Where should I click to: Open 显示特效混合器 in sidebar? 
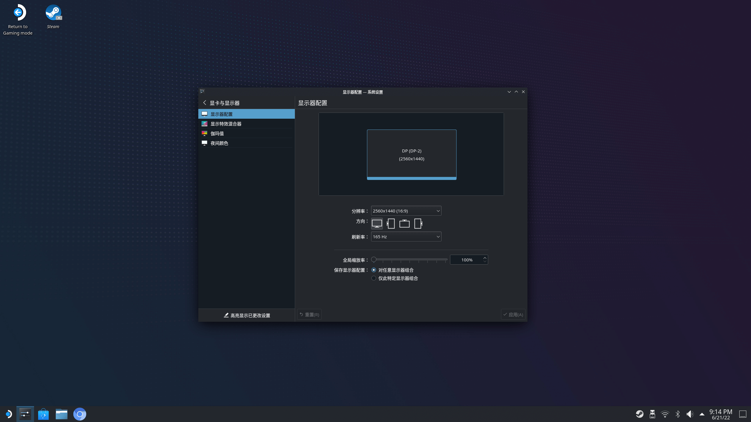tap(226, 124)
